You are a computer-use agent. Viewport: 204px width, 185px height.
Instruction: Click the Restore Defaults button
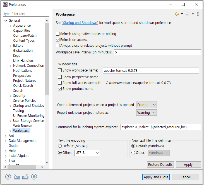click(160, 164)
